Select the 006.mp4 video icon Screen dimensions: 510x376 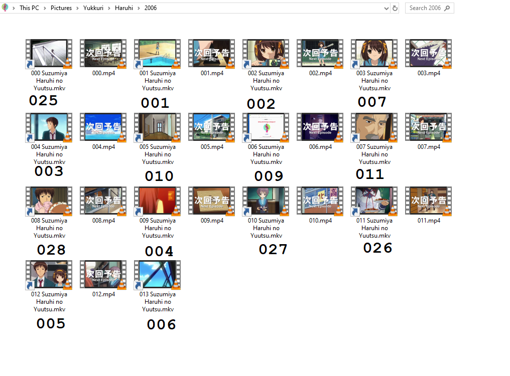(320, 127)
